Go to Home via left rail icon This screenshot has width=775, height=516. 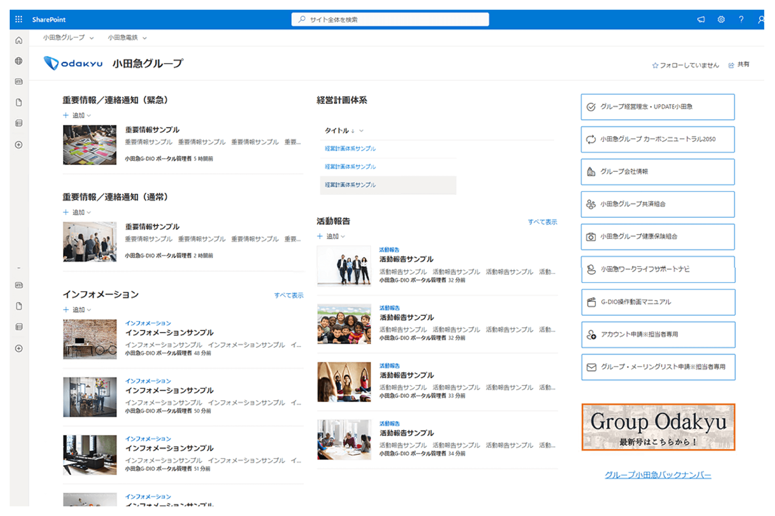tap(19, 40)
